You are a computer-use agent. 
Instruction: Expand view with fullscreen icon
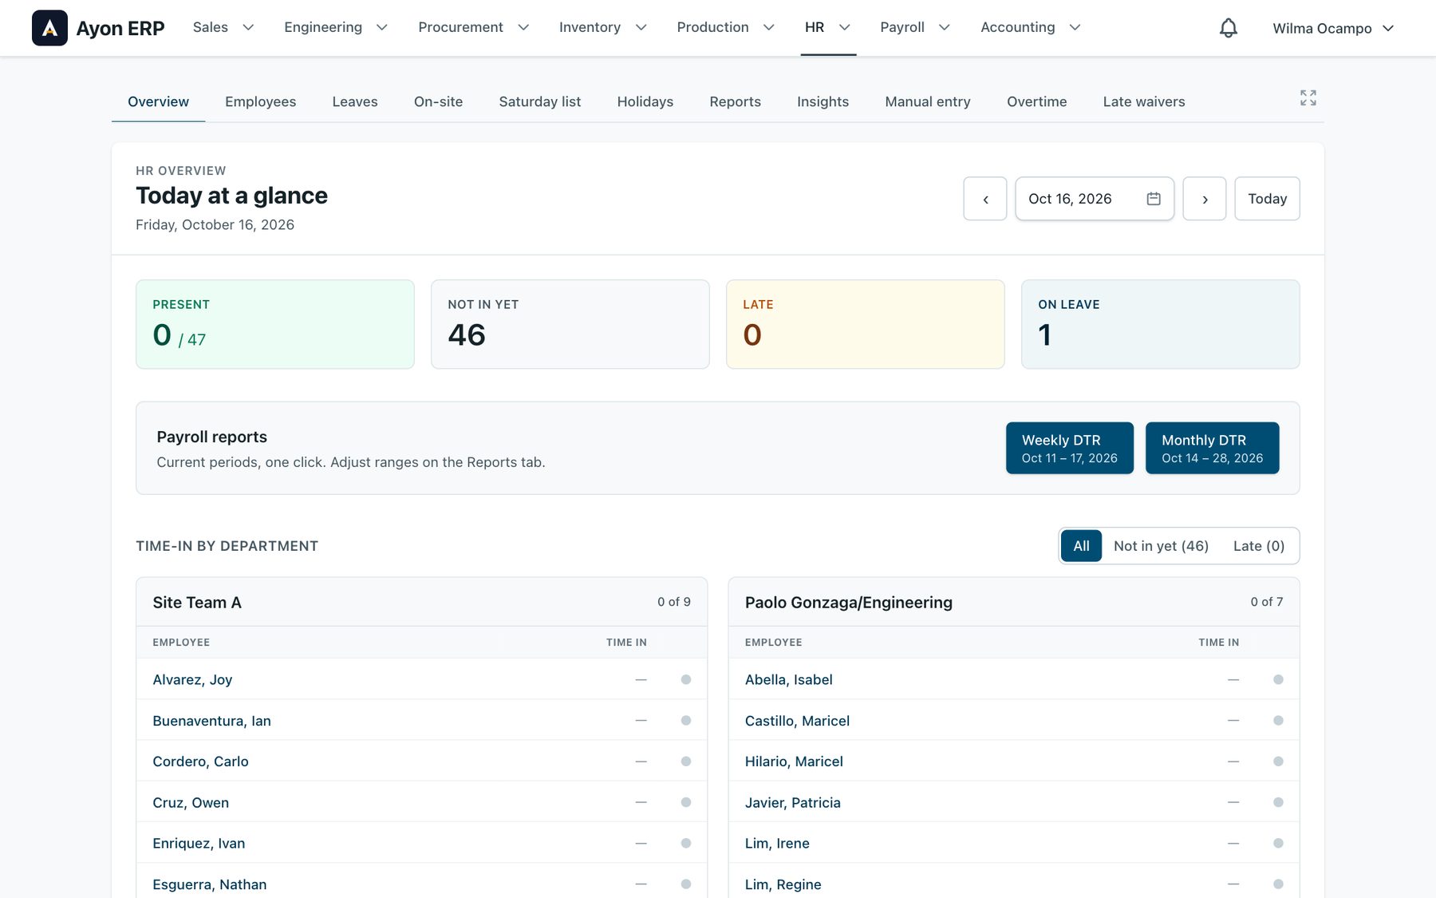pyautogui.click(x=1308, y=97)
